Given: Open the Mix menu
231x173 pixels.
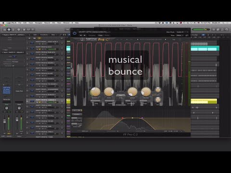Looking at the screenshot, I should point(53,23).
